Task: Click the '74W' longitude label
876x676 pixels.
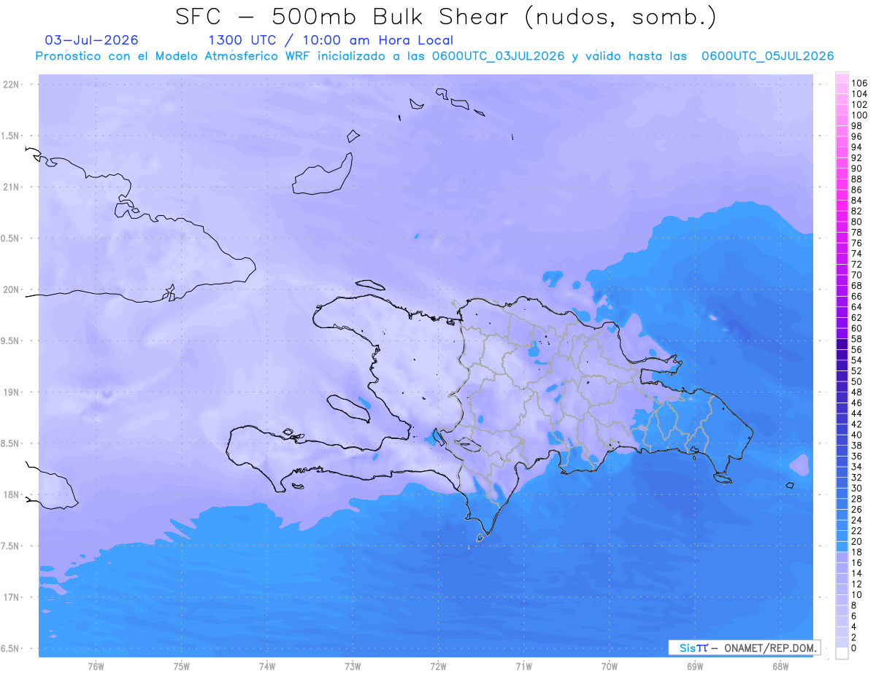Action: point(267,666)
